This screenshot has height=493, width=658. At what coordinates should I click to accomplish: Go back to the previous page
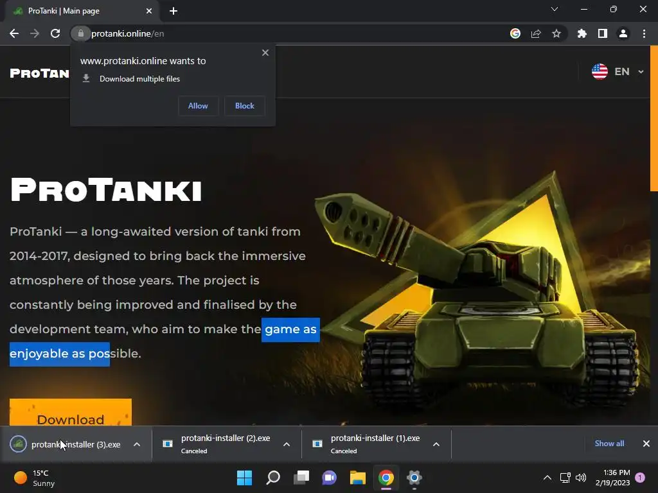coord(14,33)
